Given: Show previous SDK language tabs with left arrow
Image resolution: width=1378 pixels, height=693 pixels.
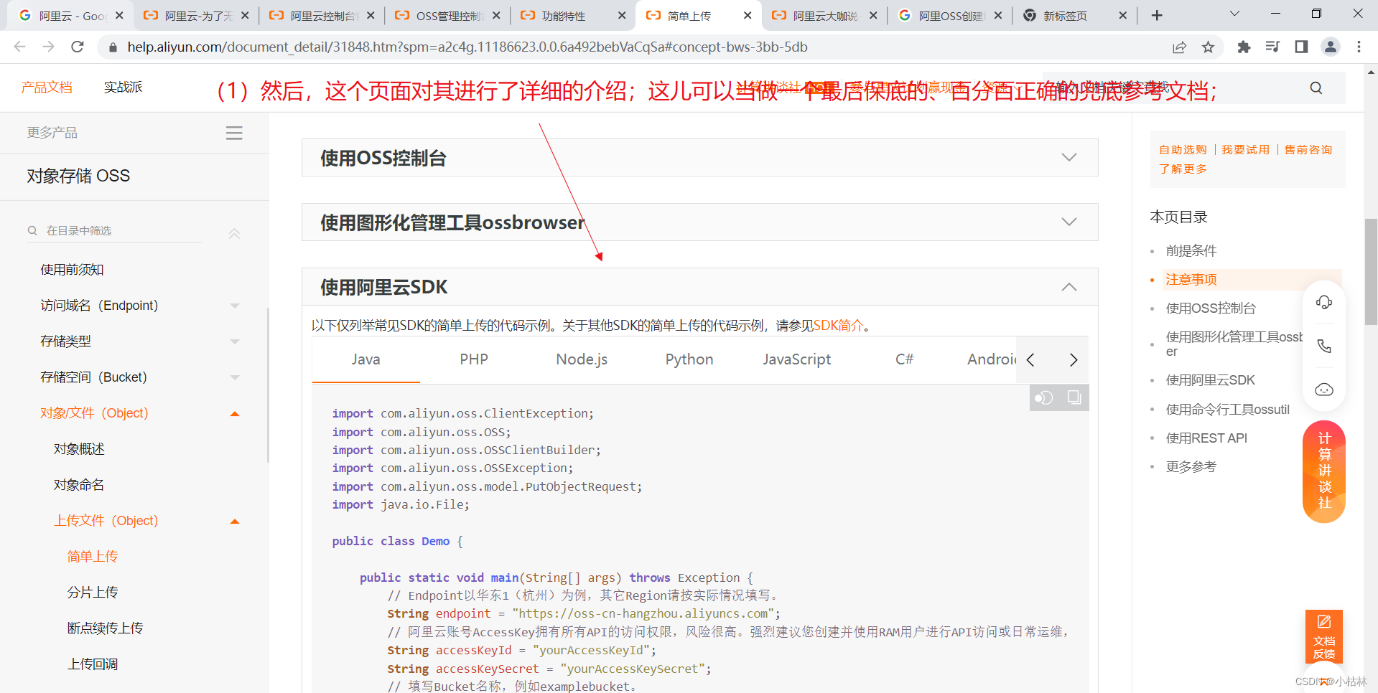Looking at the screenshot, I should (x=1030, y=359).
